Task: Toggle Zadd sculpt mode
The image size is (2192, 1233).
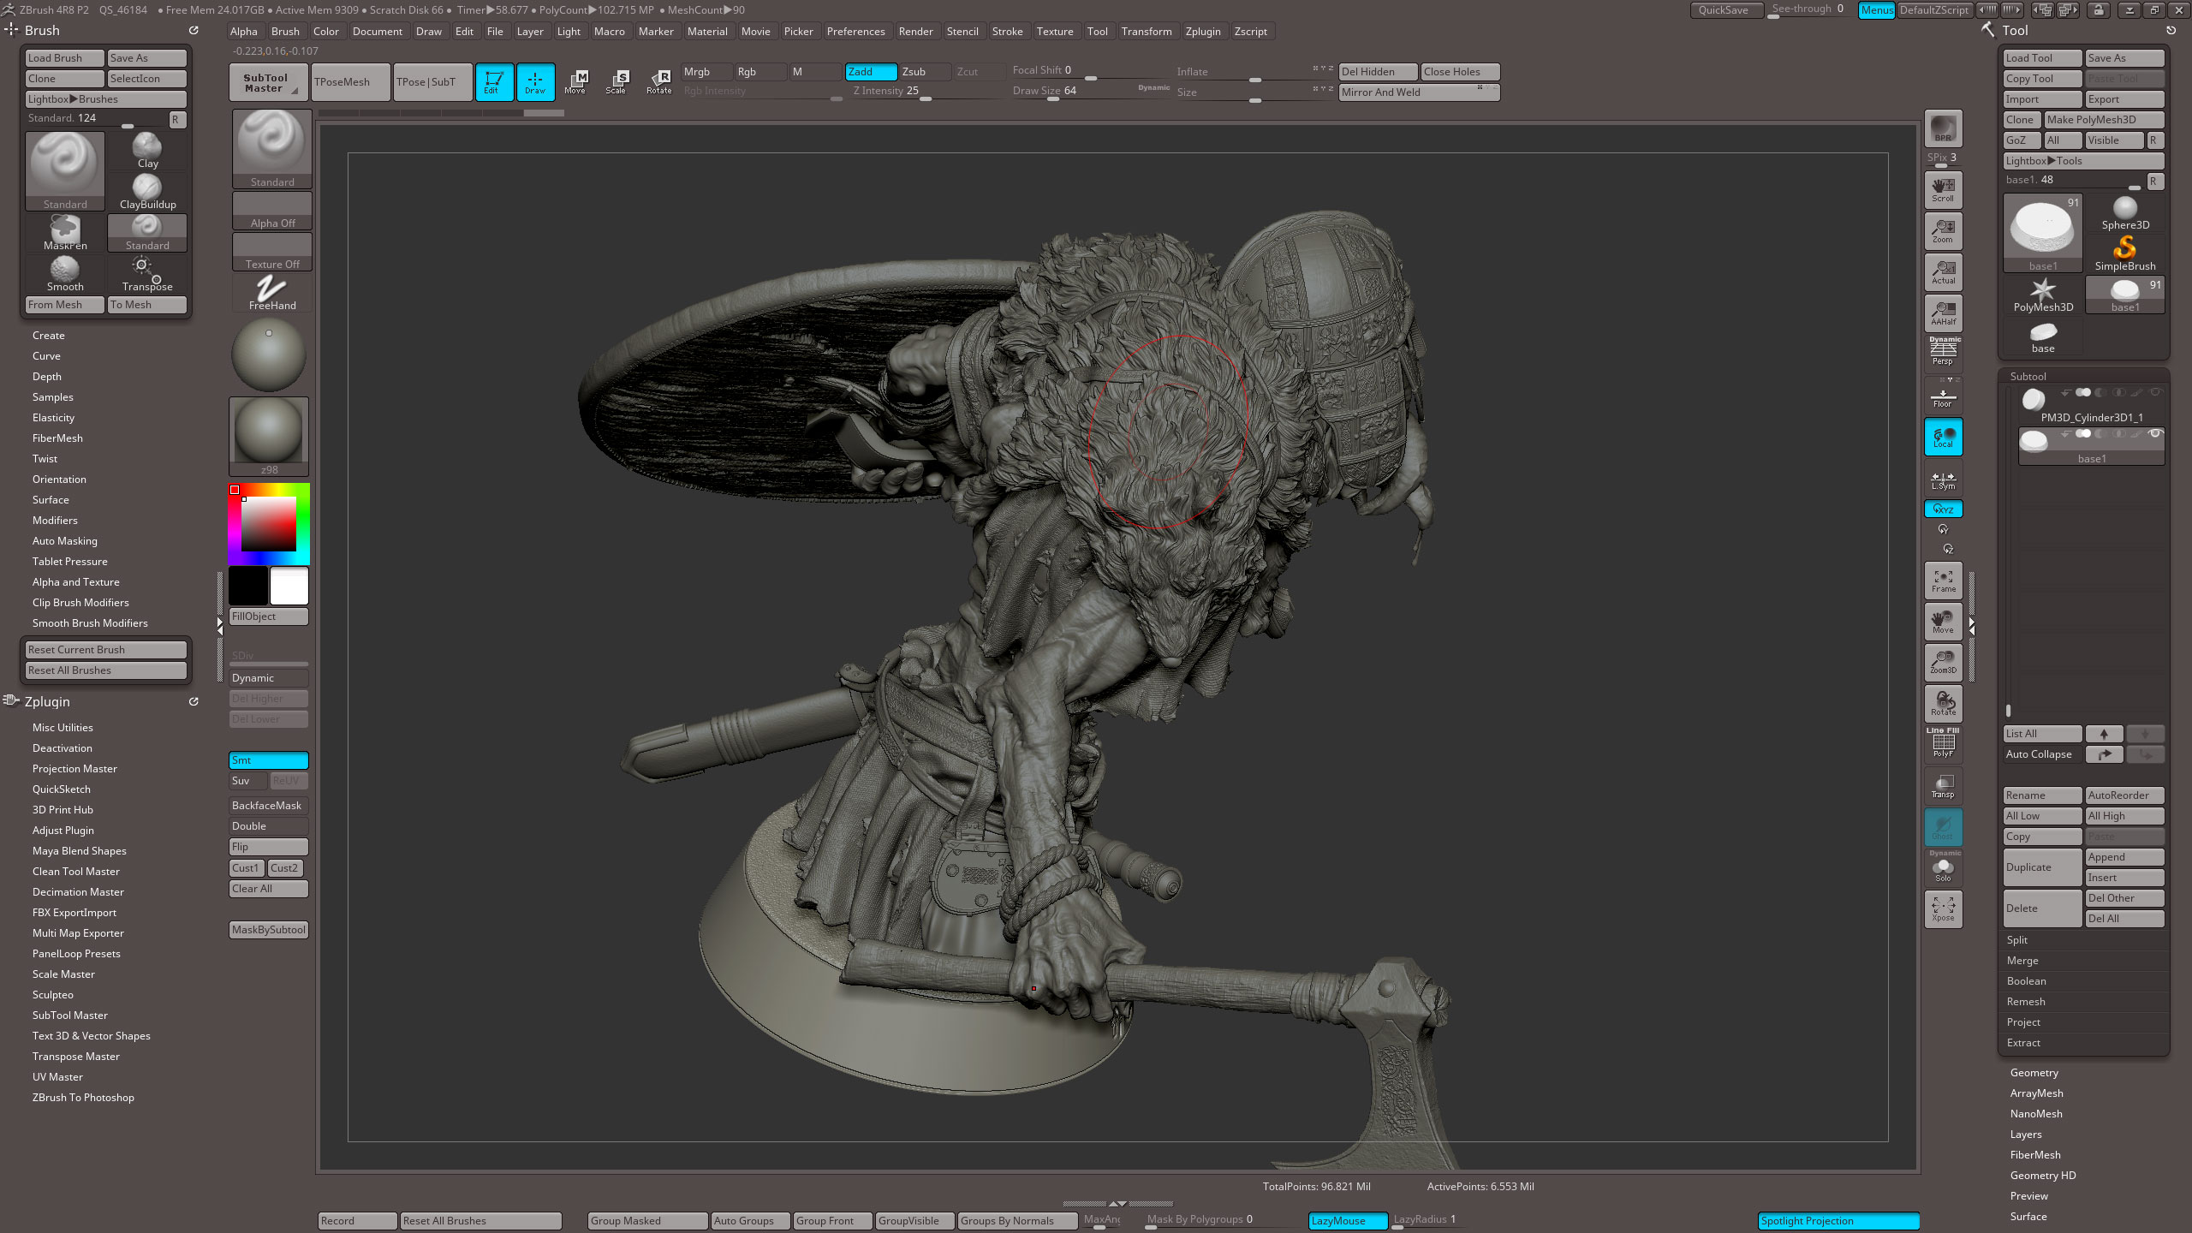Action: click(871, 72)
